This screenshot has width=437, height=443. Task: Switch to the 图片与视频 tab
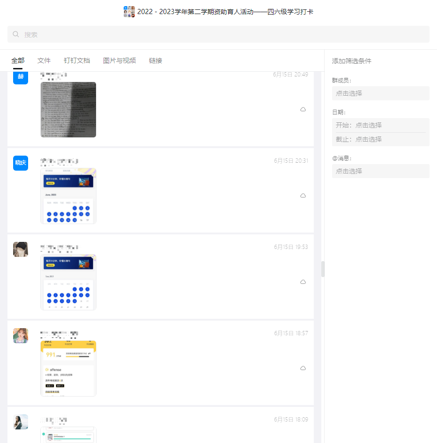click(x=119, y=60)
